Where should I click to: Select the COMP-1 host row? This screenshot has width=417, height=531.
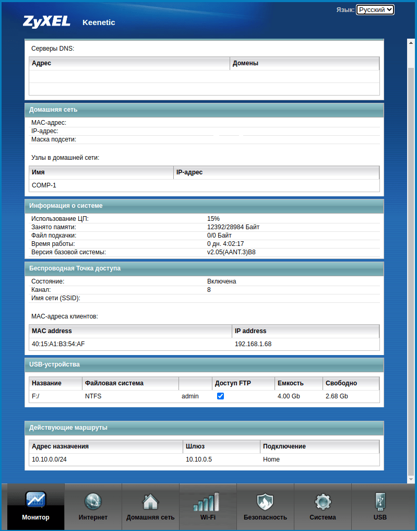[204, 185]
